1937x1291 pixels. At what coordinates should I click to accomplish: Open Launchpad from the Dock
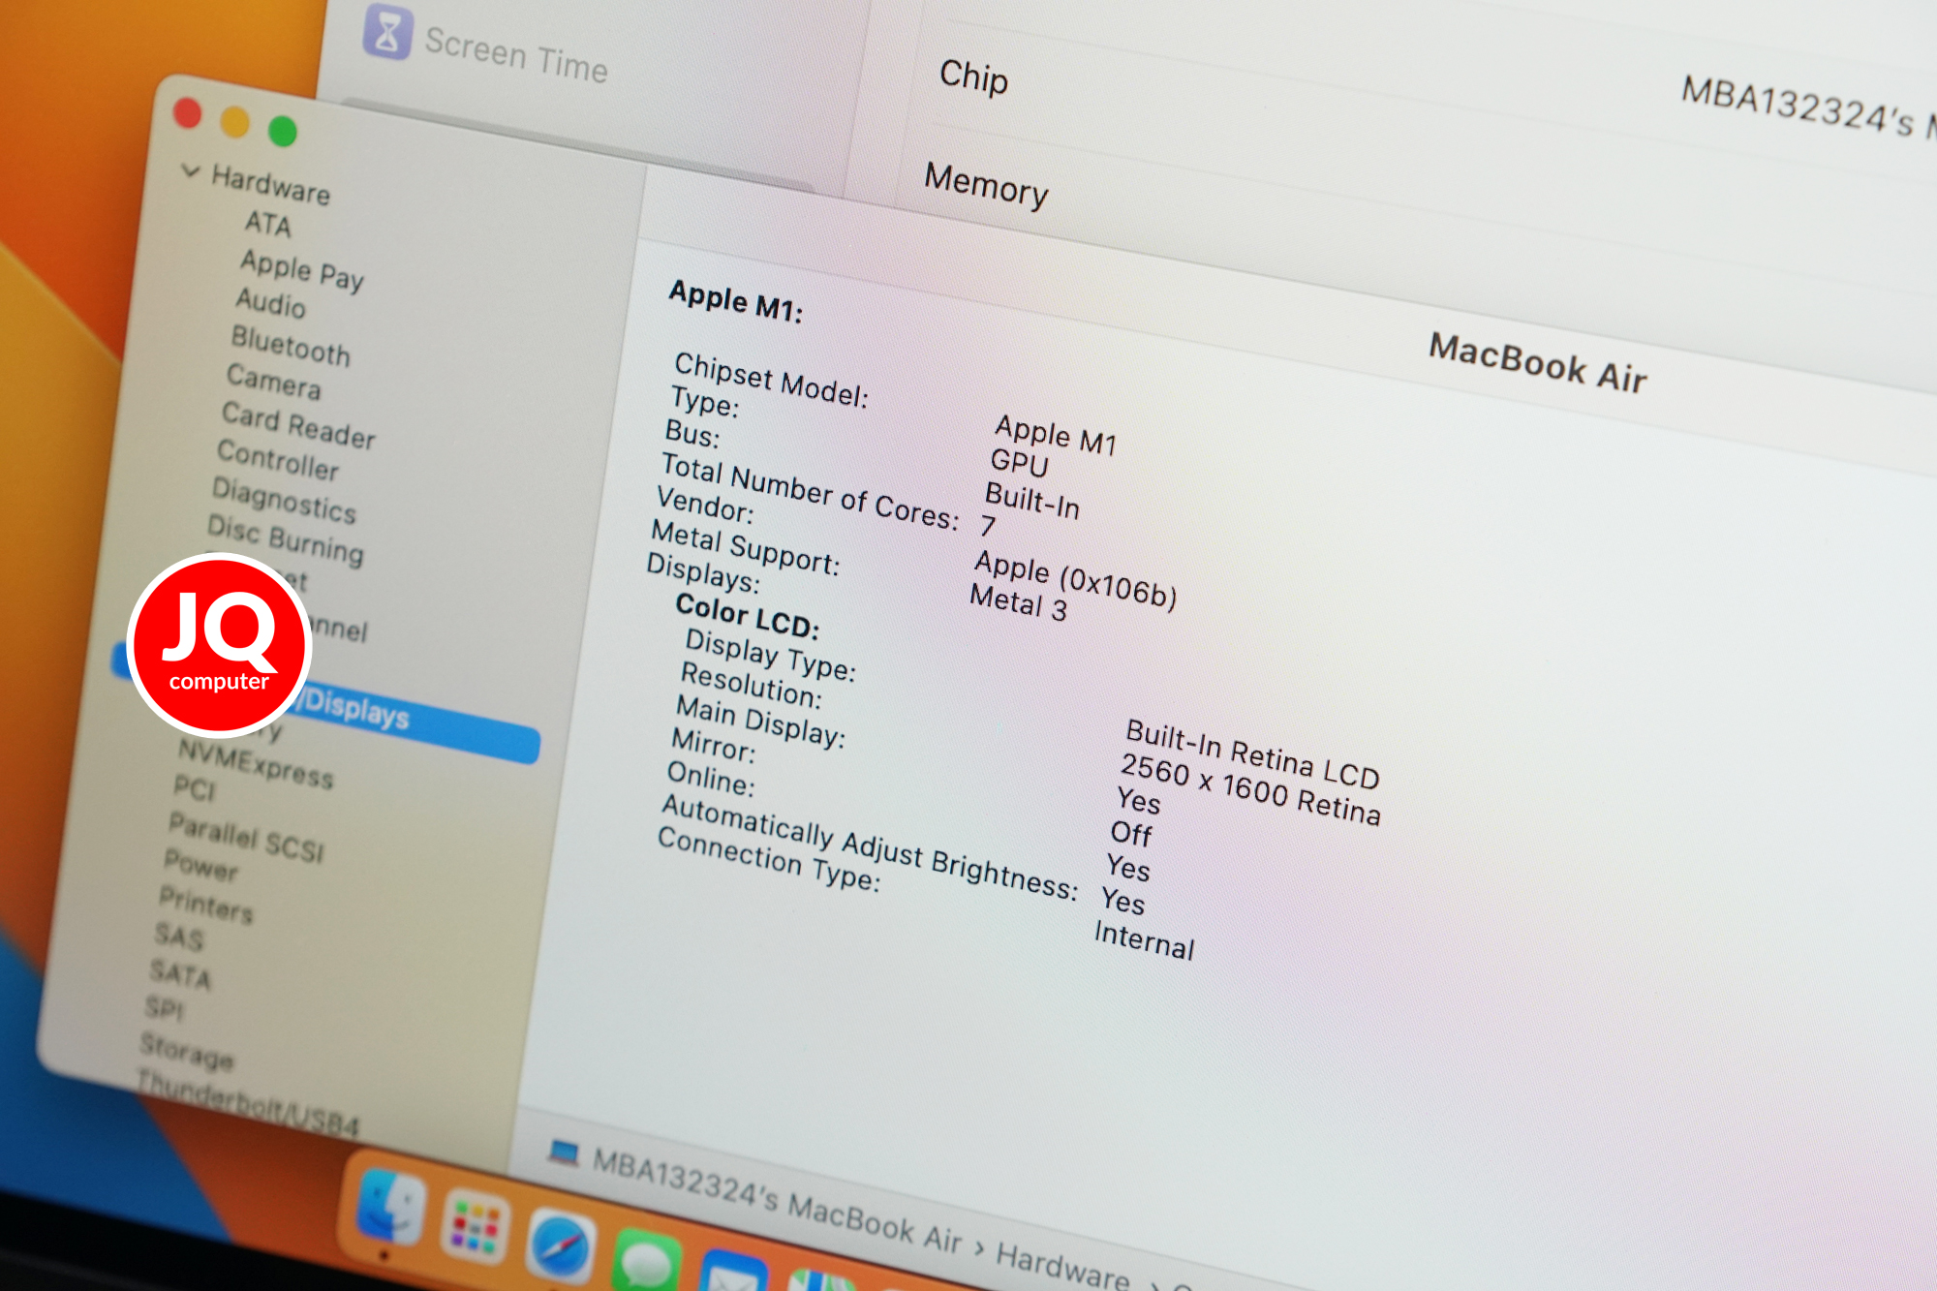[475, 1228]
